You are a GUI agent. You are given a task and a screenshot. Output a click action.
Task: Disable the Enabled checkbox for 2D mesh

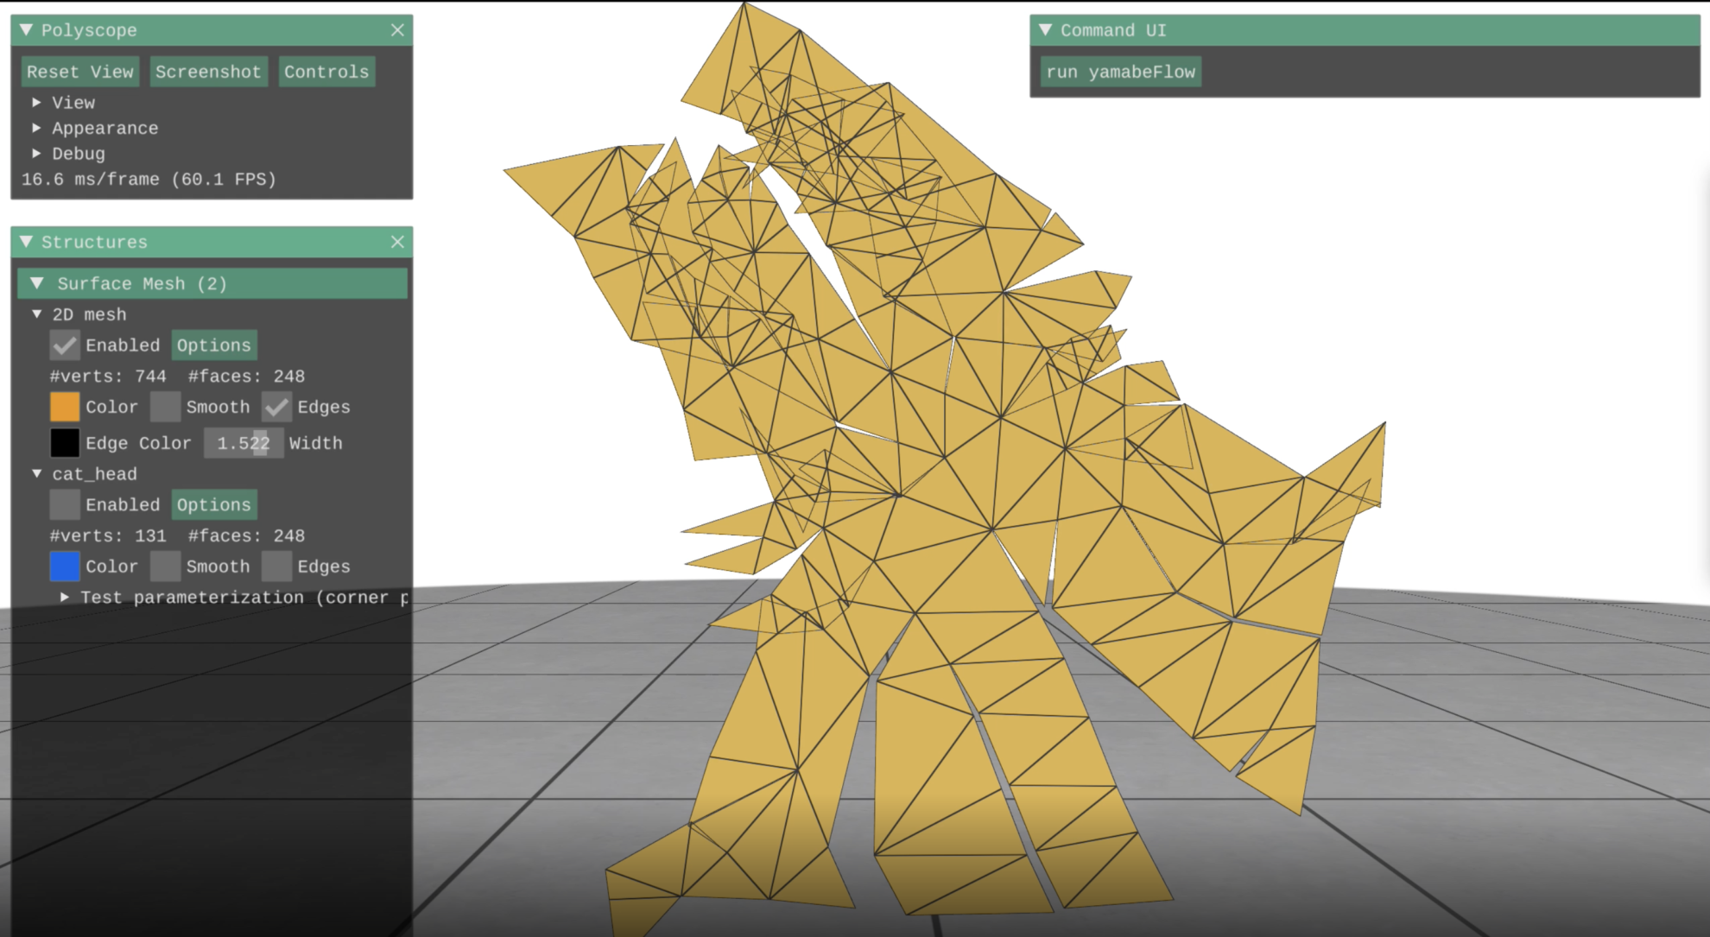(64, 345)
